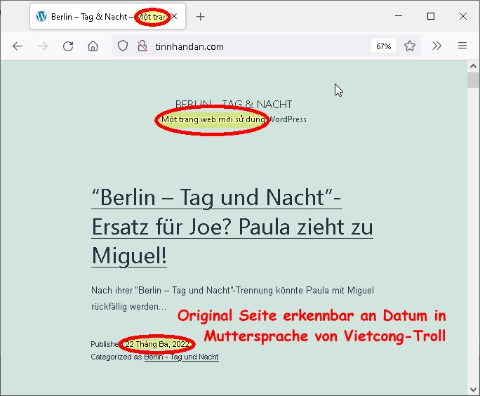Open a new tab with plus button
This screenshot has height=396, width=480.
(201, 17)
